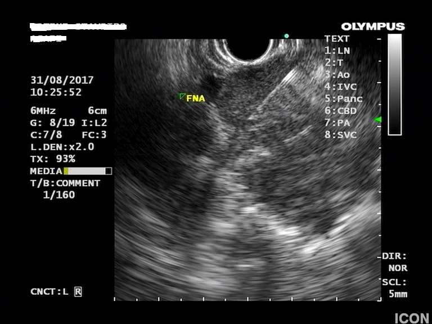Image resolution: width=432 pixels, height=324 pixels.
Task: Click the SCL: 5mm scale setting
Action: pos(395,288)
